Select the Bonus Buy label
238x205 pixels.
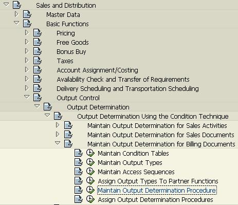coord(71,52)
